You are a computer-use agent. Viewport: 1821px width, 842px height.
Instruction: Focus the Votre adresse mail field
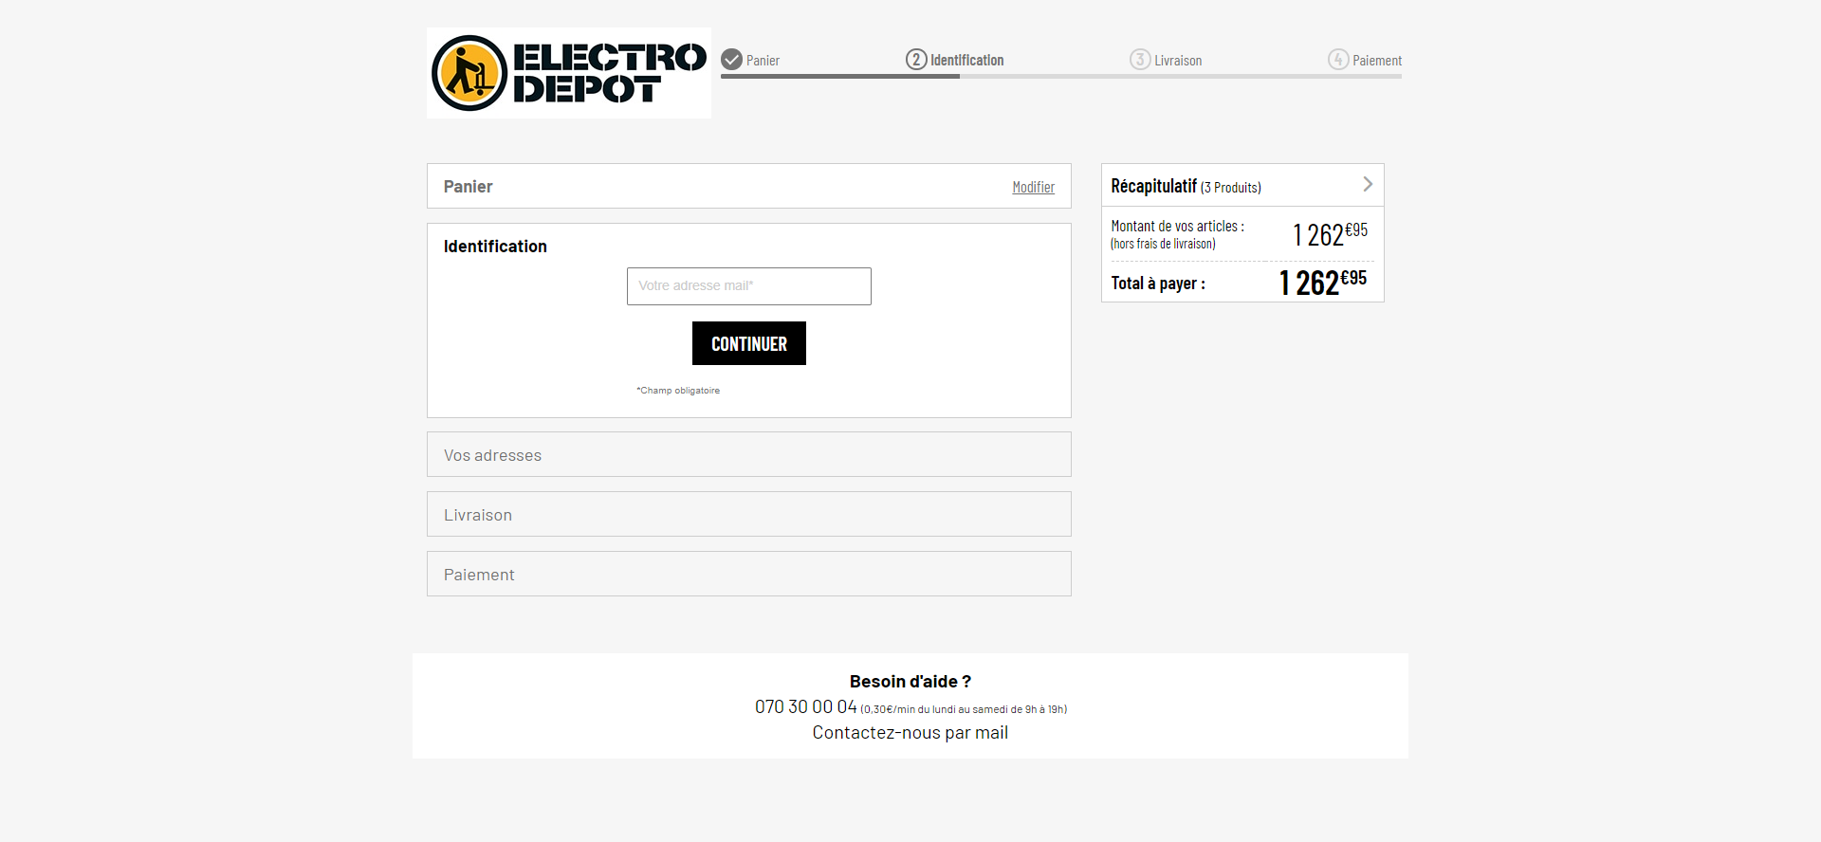point(748,286)
